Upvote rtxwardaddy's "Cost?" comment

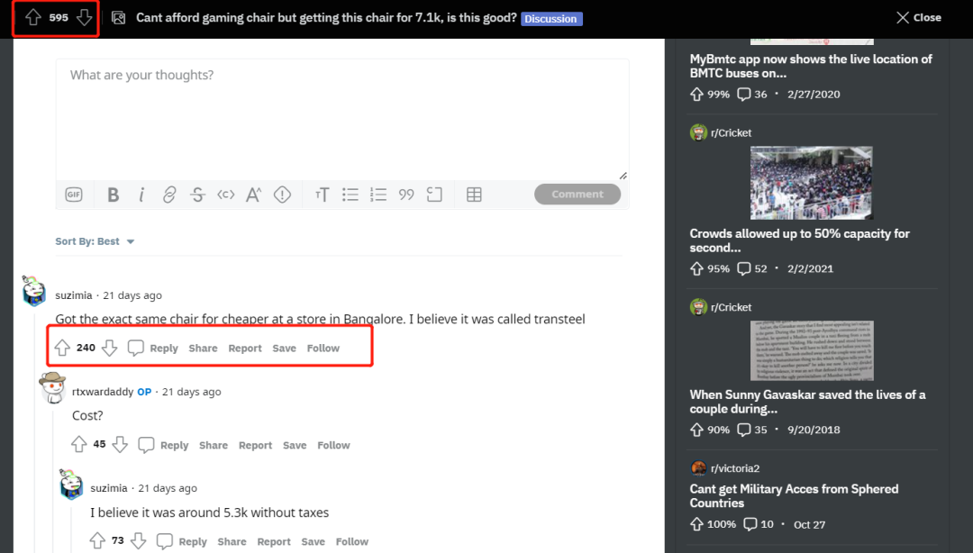pyautogui.click(x=78, y=444)
